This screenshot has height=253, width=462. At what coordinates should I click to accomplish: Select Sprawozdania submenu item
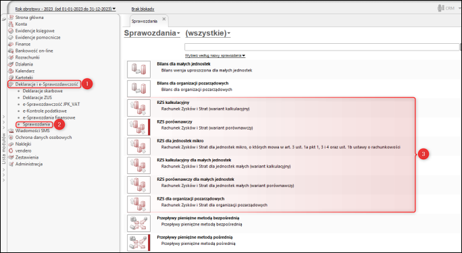(x=36, y=124)
